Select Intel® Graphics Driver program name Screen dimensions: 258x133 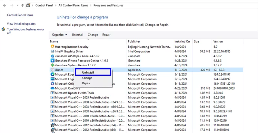coord(69,51)
